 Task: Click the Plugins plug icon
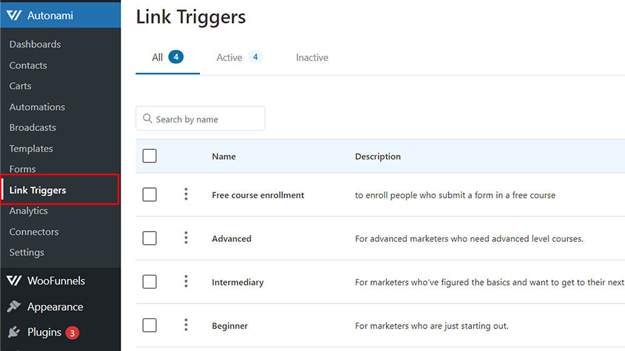14,332
